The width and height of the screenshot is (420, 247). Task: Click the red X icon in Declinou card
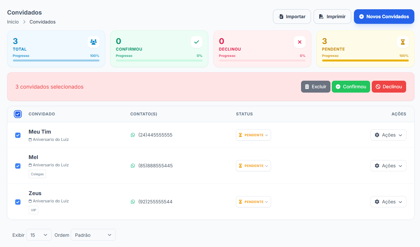(x=300, y=42)
